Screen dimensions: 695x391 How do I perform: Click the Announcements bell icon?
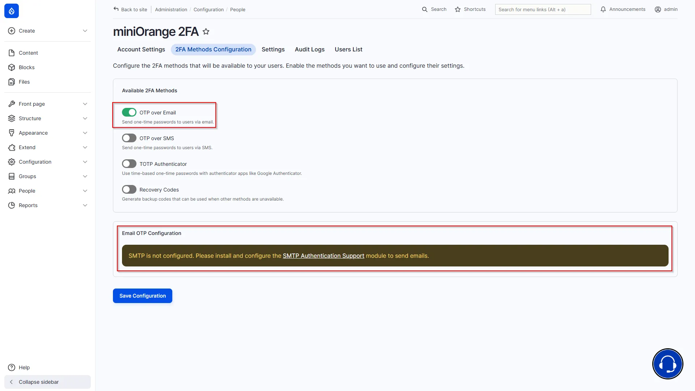603,9
